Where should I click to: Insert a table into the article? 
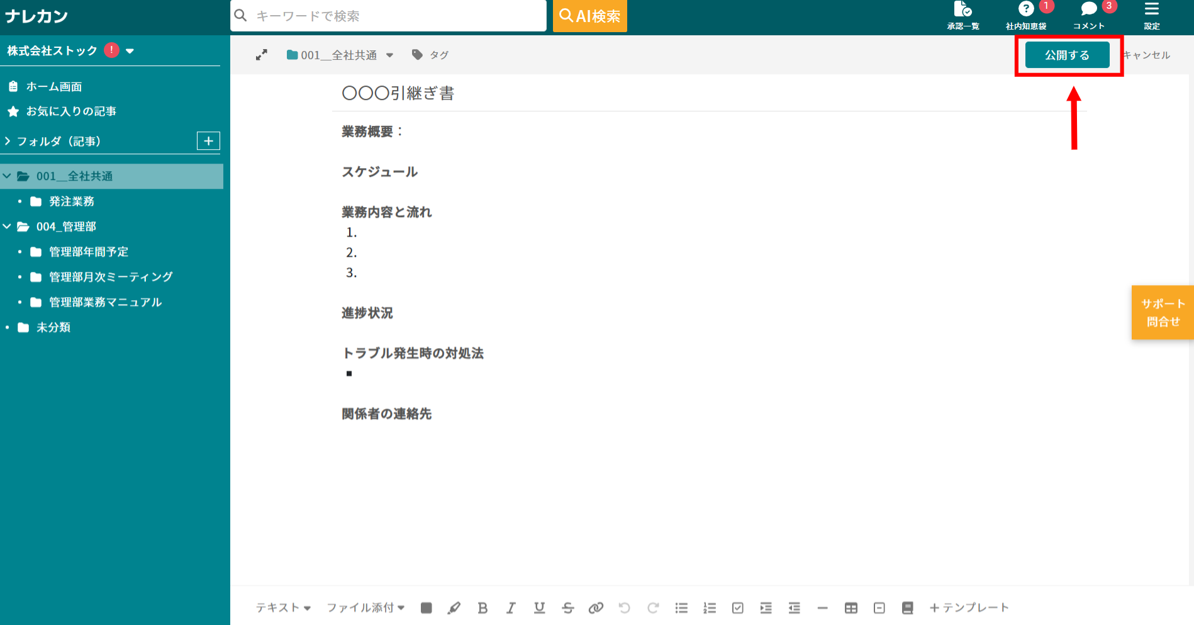851,607
